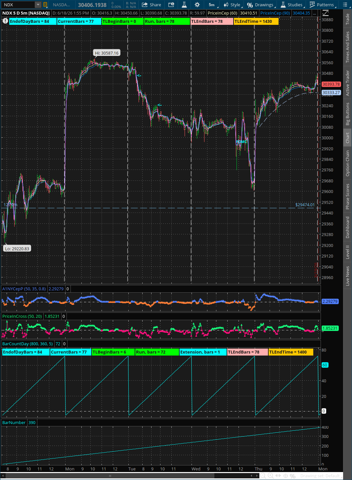Click the FOMC marker on the chart
This screenshot has width=352, height=480.
pos(241,142)
